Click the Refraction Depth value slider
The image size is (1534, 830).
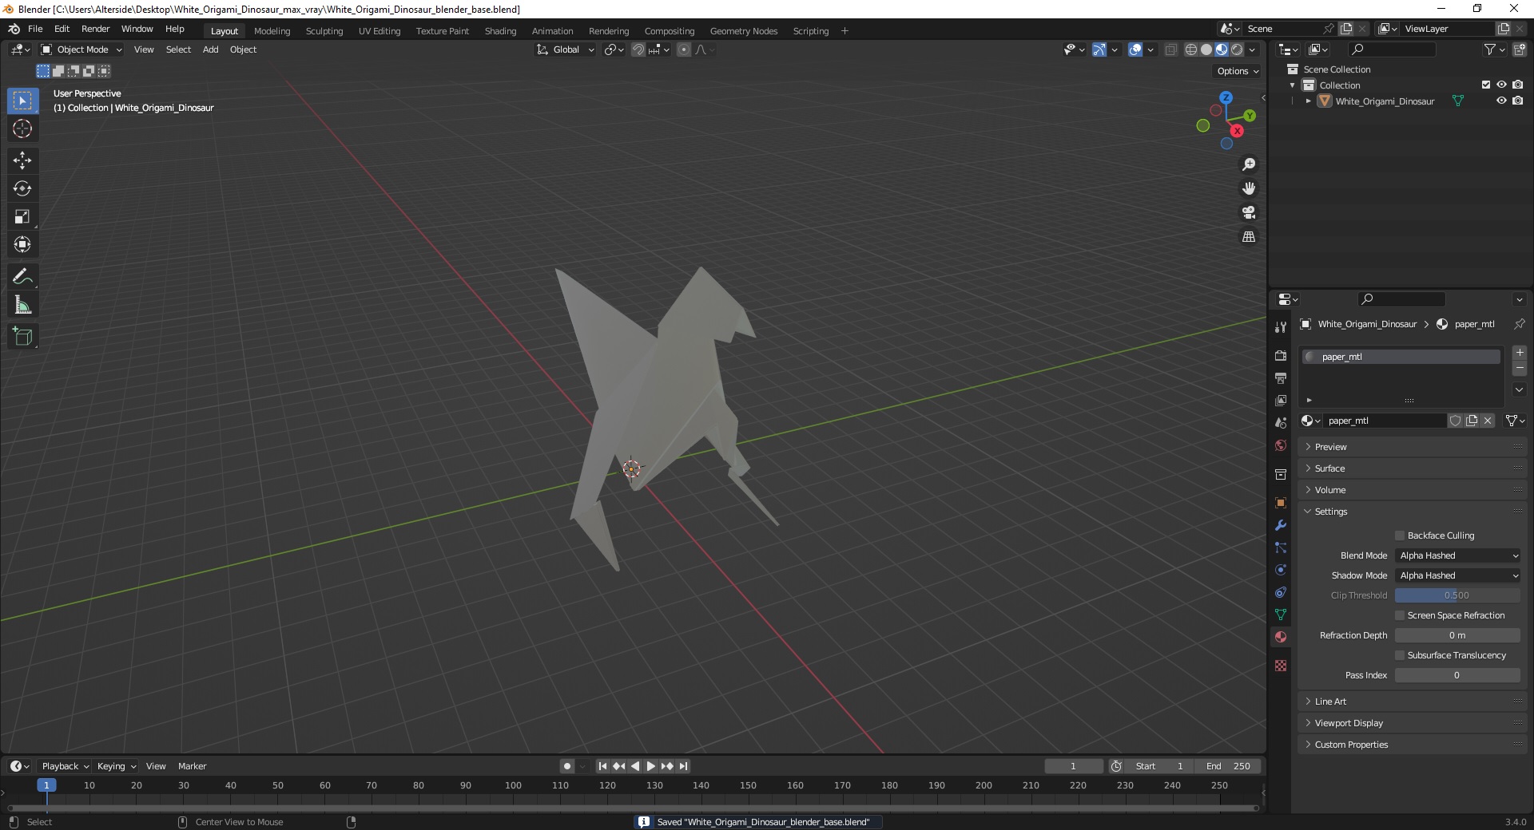pos(1457,635)
